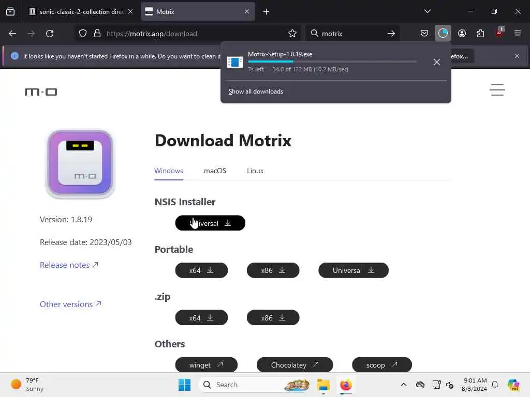Open the weather widget 79°F Sunny
530x397 pixels.
click(x=27, y=385)
